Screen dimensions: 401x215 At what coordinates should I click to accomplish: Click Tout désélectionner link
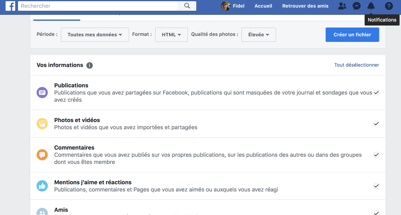coord(357,65)
